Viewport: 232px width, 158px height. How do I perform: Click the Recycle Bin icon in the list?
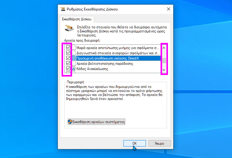pos(74,69)
